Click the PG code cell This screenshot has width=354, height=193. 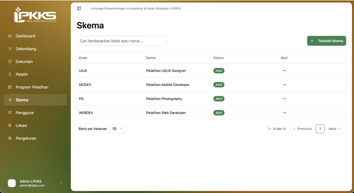click(81, 99)
